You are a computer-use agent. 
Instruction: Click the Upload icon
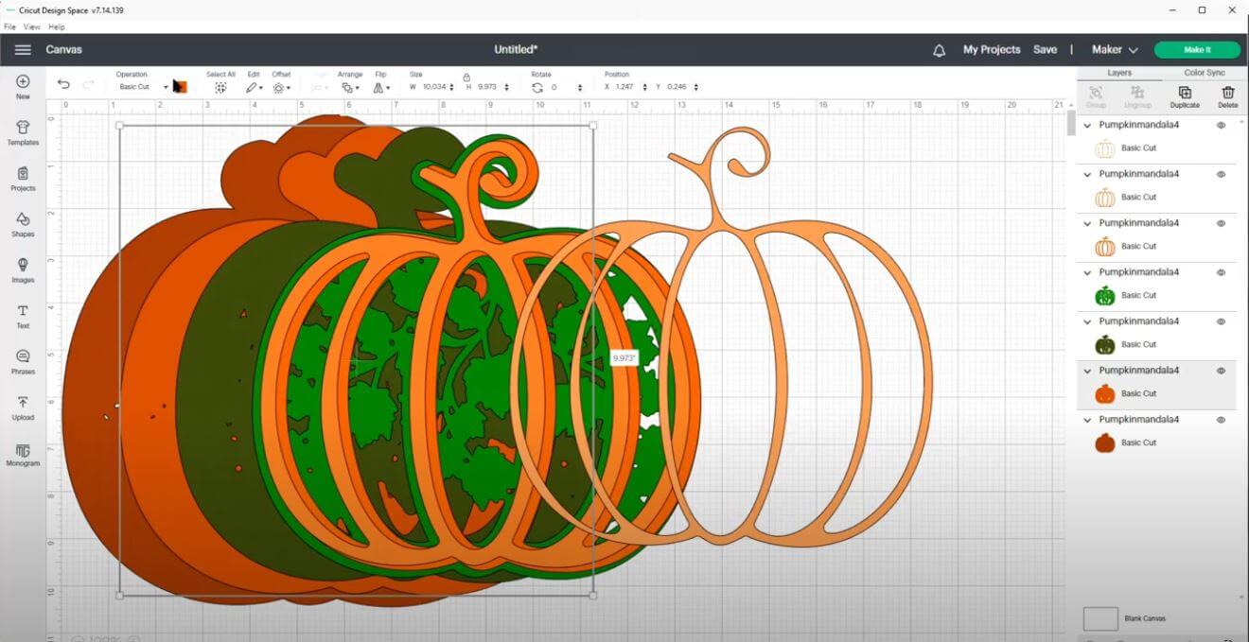(x=23, y=408)
